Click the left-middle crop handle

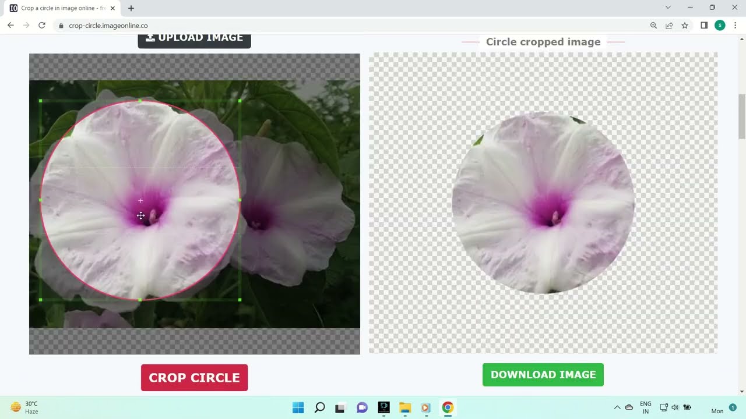[40, 200]
